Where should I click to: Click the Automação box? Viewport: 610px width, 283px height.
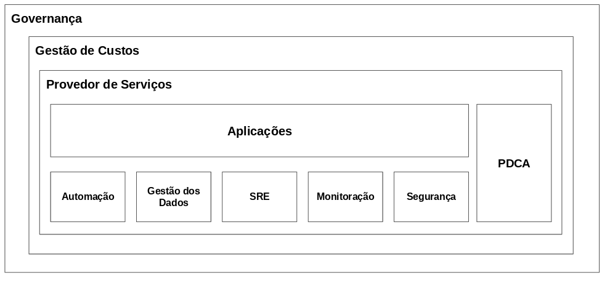click(88, 197)
